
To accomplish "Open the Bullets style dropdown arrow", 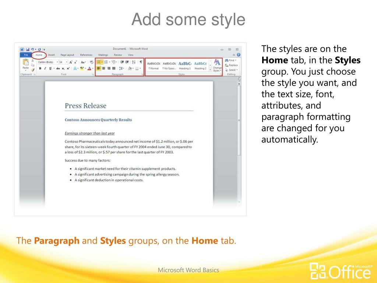I will [x=102, y=62].
